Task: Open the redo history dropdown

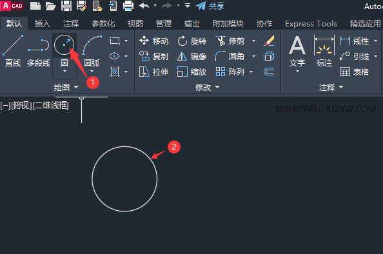Action: click(x=179, y=5)
